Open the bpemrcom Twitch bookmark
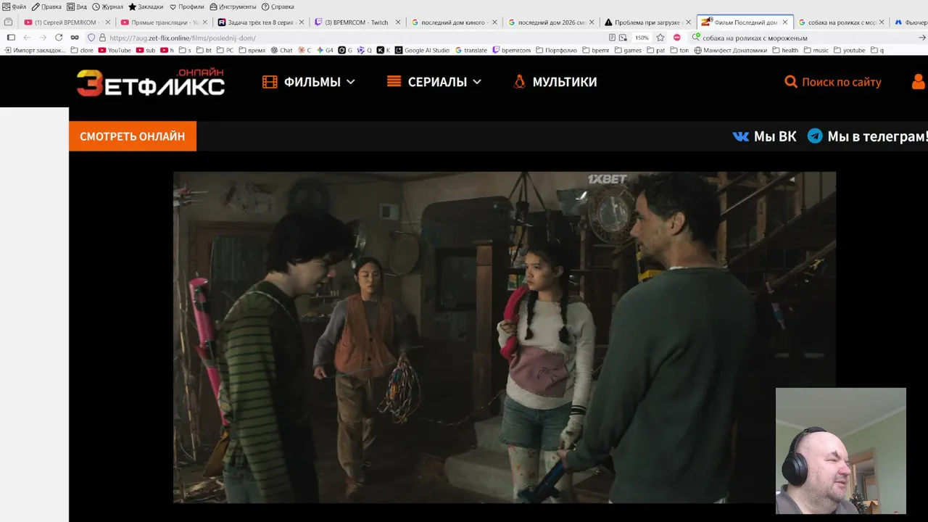928x522 pixels. pyautogui.click(x=511, y=51)
